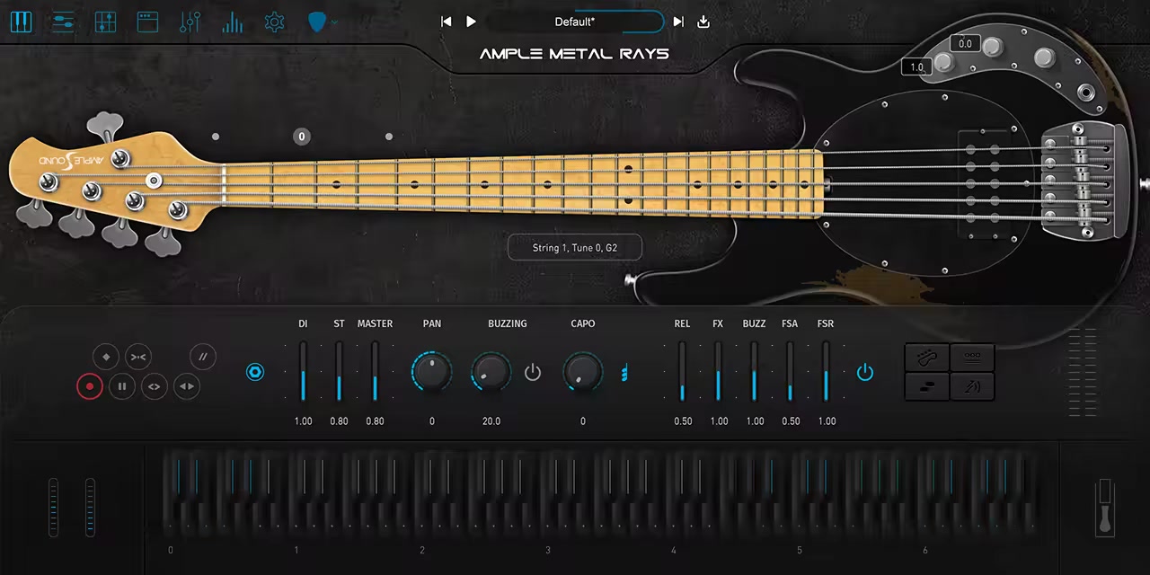This screenshot has height=575, width=1150.
Task: Open the String 1, Tune 0, G2 box
Action: [575, 247]
